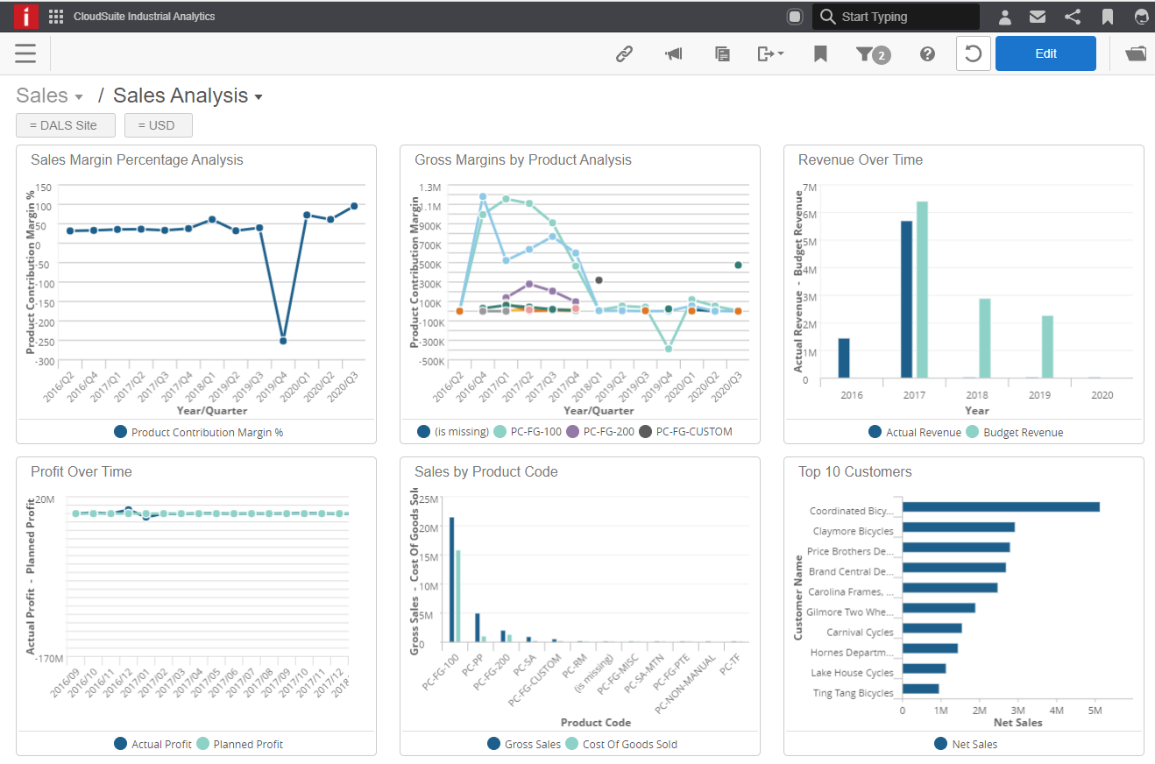Click the copy pages icon in toolbar
The image size is (1155, 764).
click(722, 54)
